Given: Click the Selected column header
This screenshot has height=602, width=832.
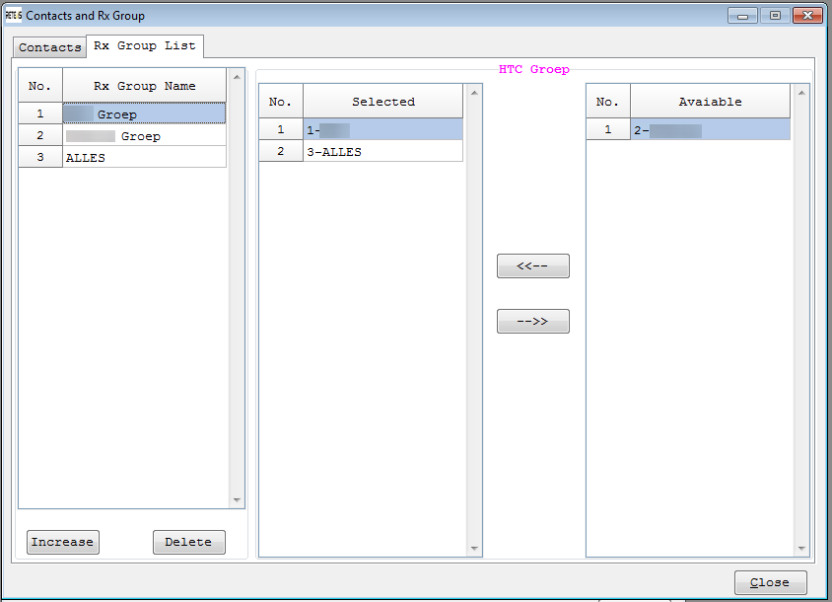Looking at the screenshot, I should (382, 102).
